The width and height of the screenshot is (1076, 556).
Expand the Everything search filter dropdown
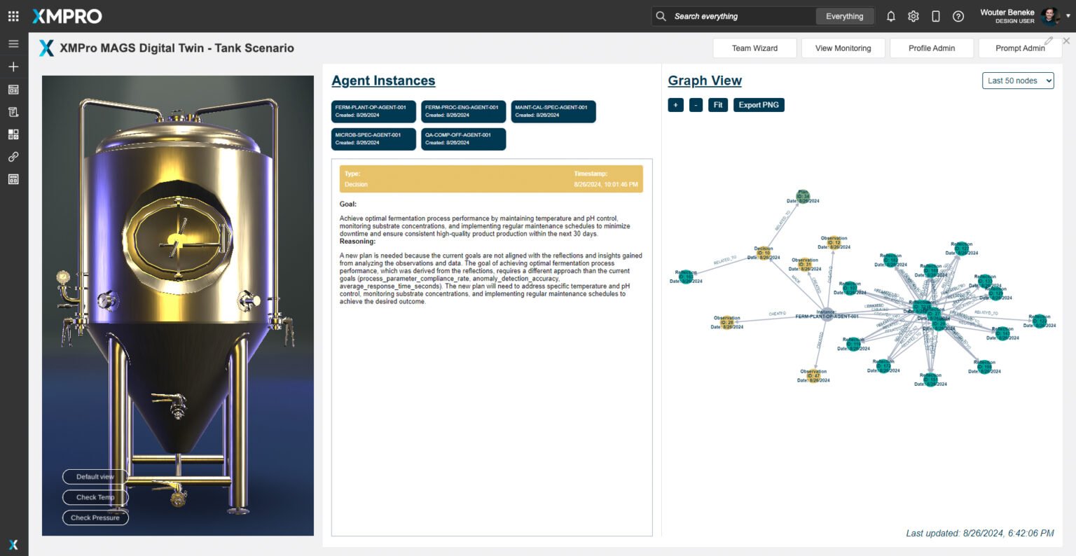point(844,16)
